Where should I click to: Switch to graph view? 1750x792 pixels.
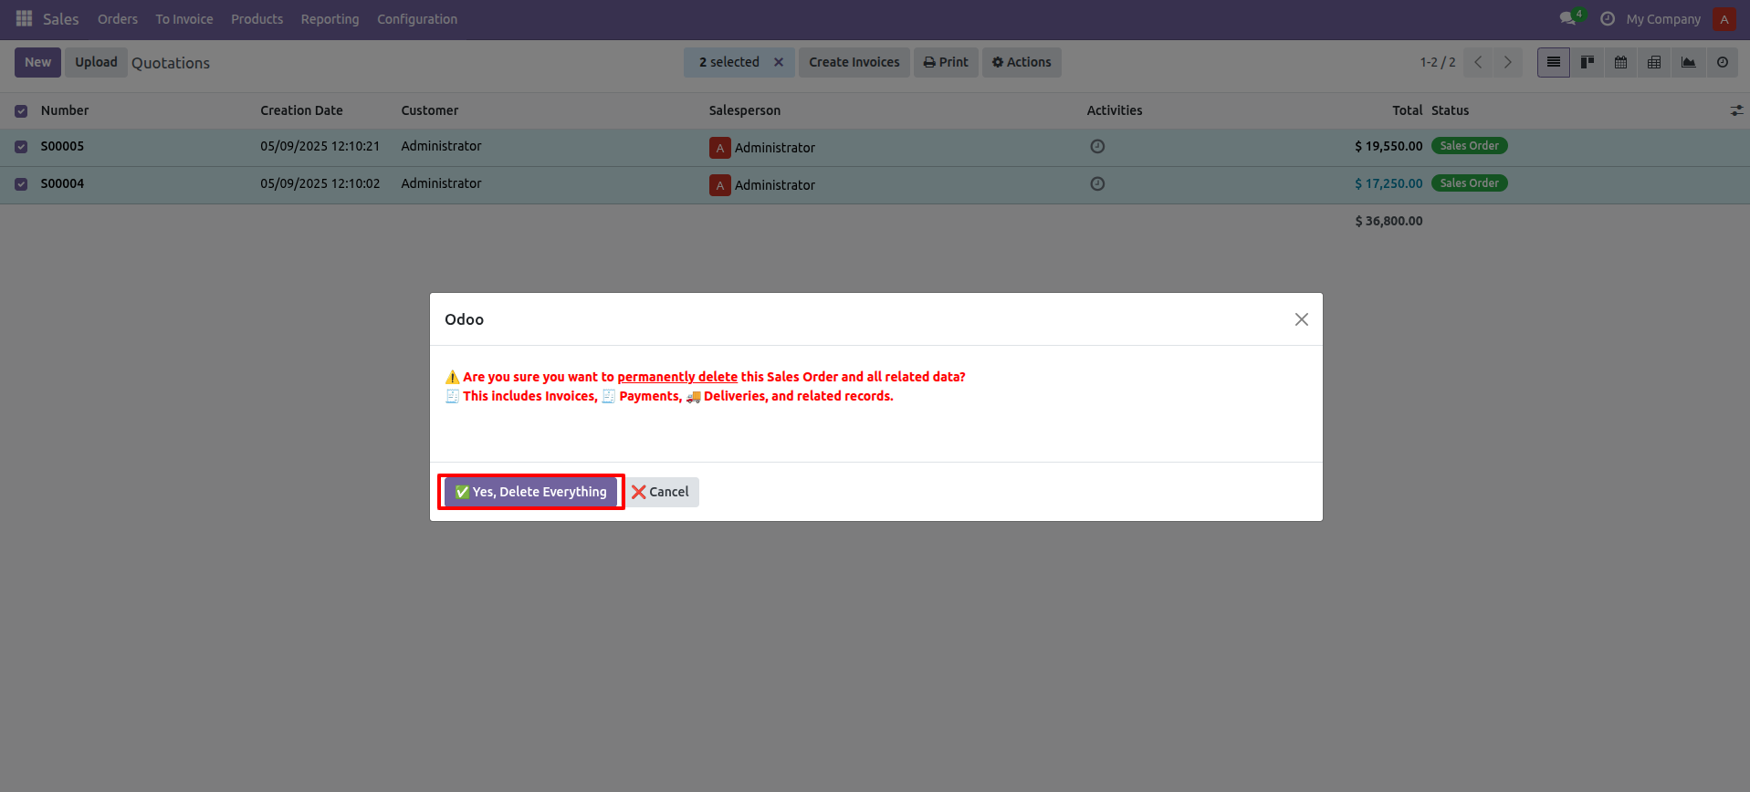pos(1689,62)
